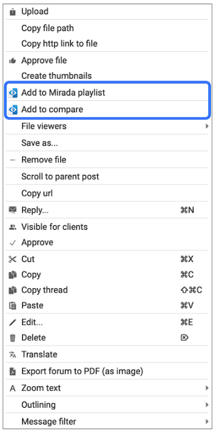The width and height of the screenshot is (215, 431).
Task: Click the Mirada icon beside Add to compare
Action: [13, 110]
